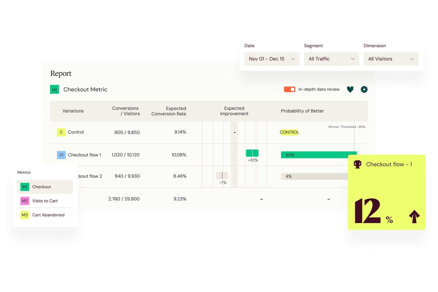The image size is (438, 292).
Task: Click the green M1 badge in Metrics panel
Action: coord(25,187)
